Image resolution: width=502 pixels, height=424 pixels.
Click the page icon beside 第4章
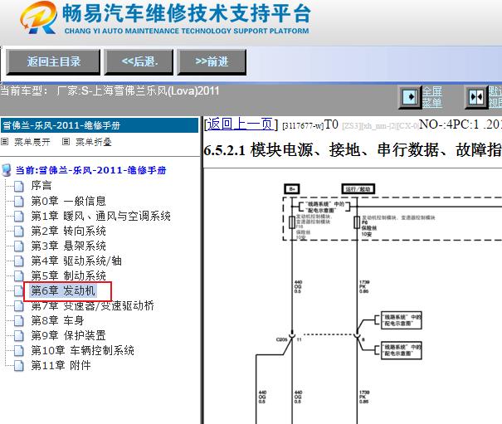[x=19, y=261]
